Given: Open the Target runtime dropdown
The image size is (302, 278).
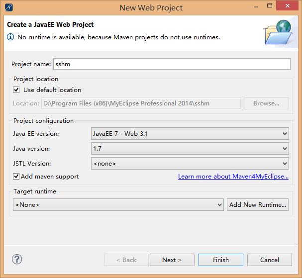Looking at the screenshot, I should point(118,205).
